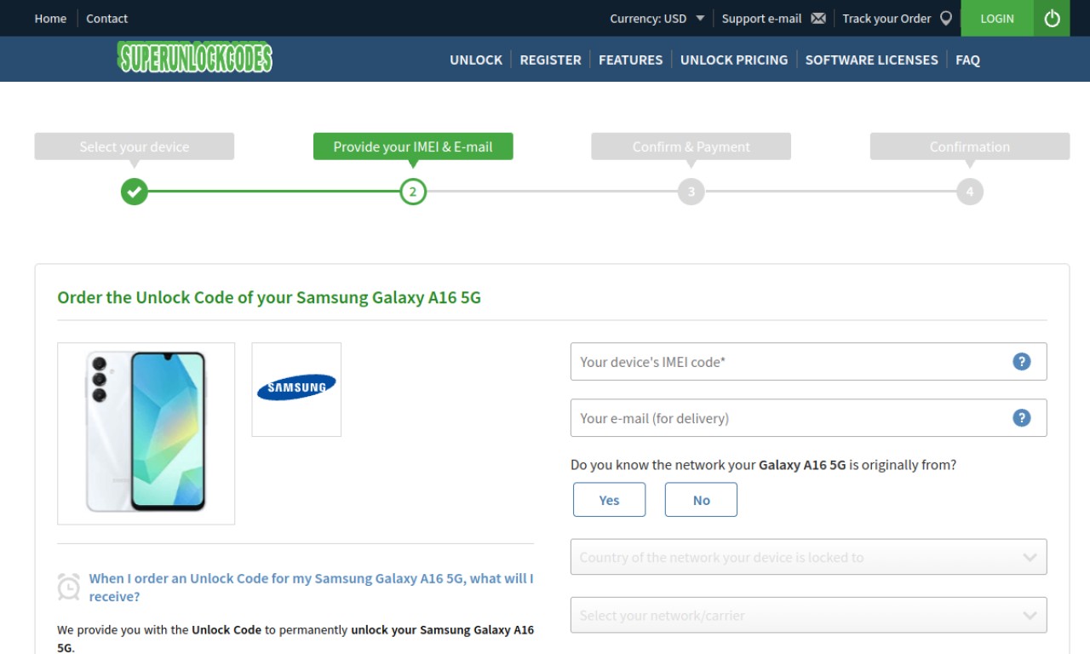The height and width of the screenshot is (654, 1090).
Task: Click the Confirm & Payment step tab
Action: click(x=691, y=146)
